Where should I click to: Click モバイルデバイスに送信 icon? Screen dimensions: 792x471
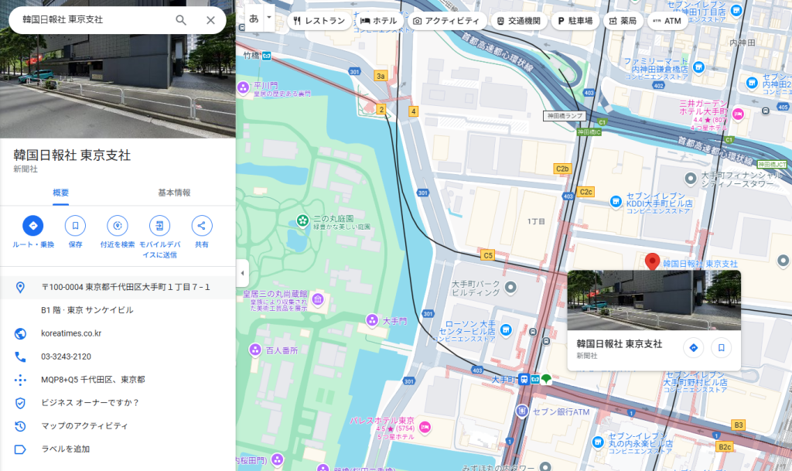click(159, 226)
